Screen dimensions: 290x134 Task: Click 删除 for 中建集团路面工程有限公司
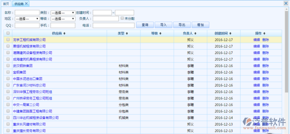click(265, 111)
